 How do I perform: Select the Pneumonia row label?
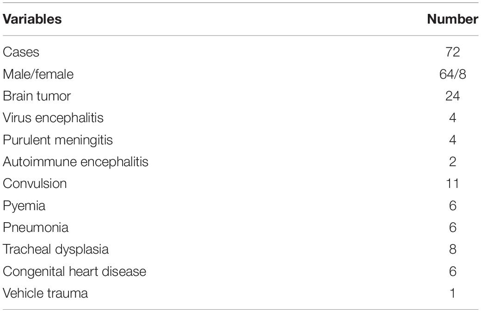pyautogui.click(x=36, y=228)
